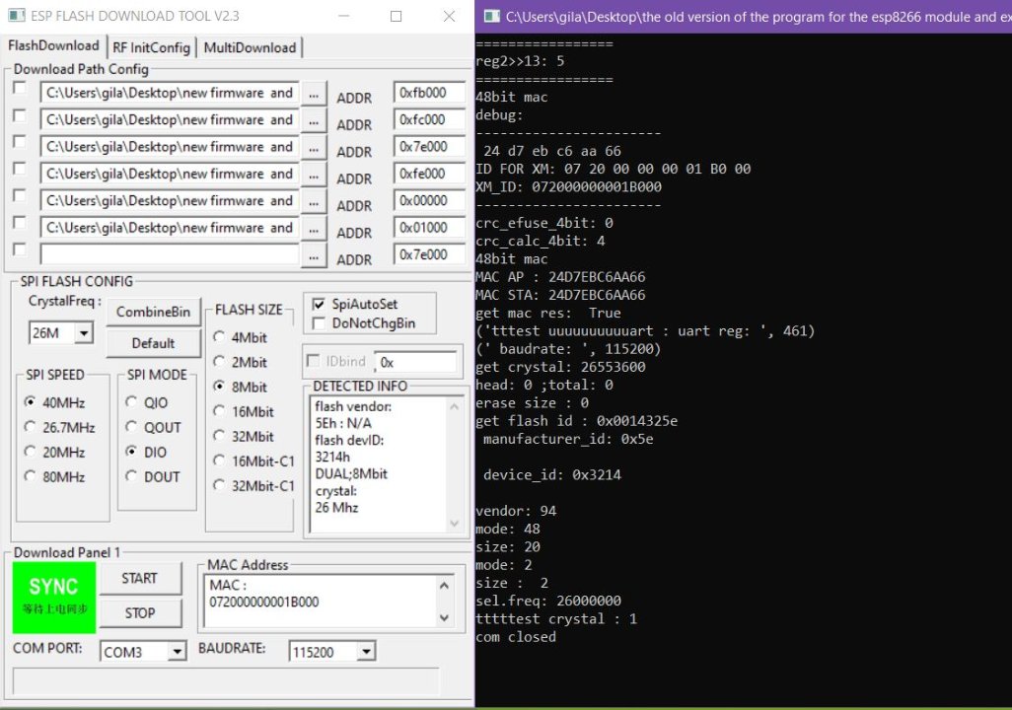This screenshot has width=1012, height=710.
Task: Select 20MHz SPI speed
Action: click(x=55, y=453)
